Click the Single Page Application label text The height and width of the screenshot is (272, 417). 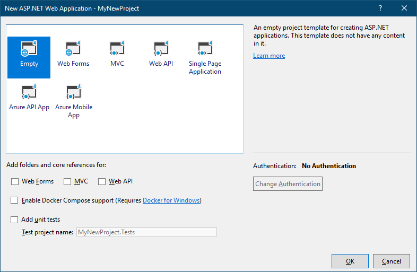(x=205, y=67)
